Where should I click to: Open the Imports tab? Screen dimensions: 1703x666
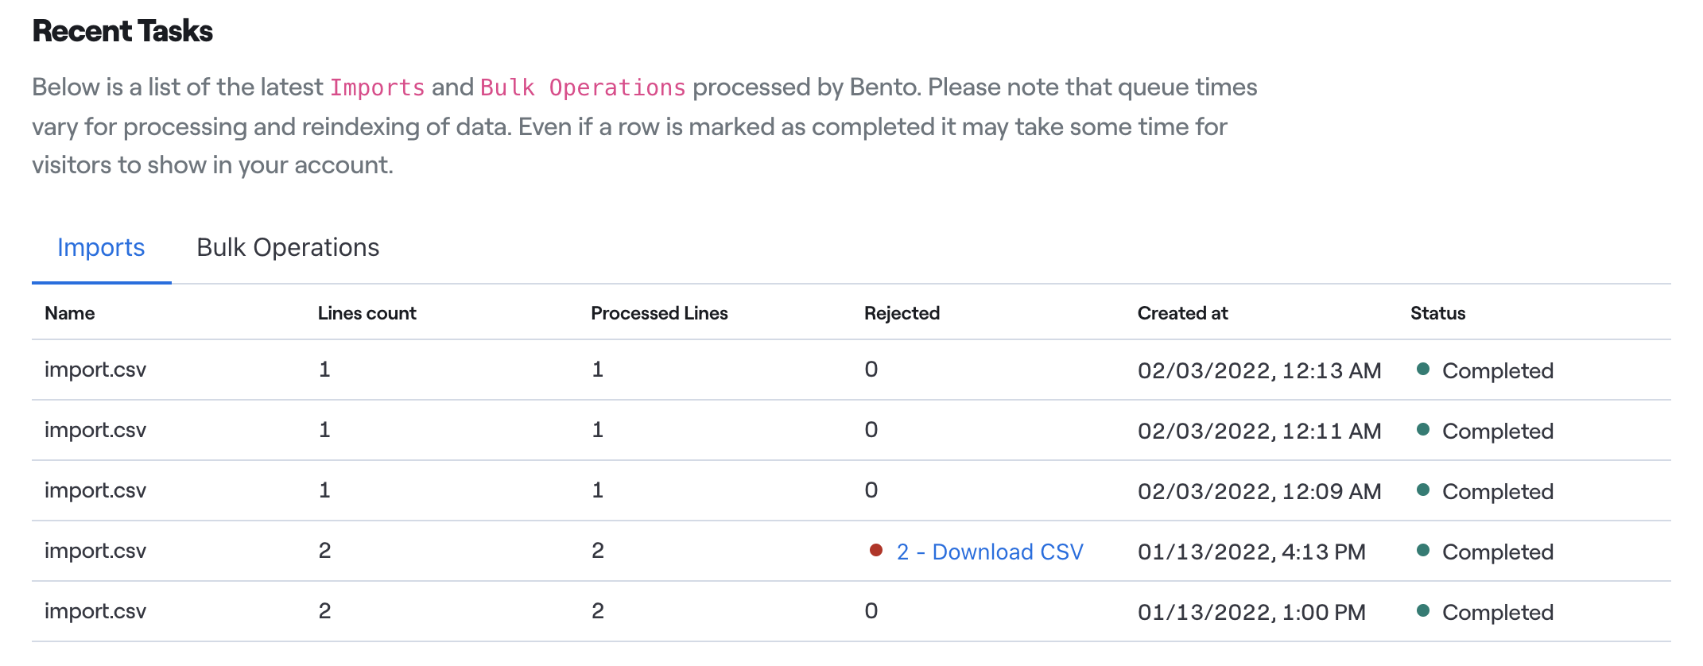pos(101,248)
